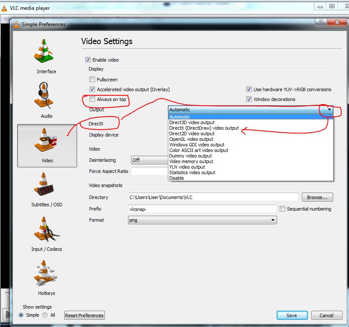Viewport: 349px width, 327px height.
Task: Open the Audio settings category icon
Action: 44,95
